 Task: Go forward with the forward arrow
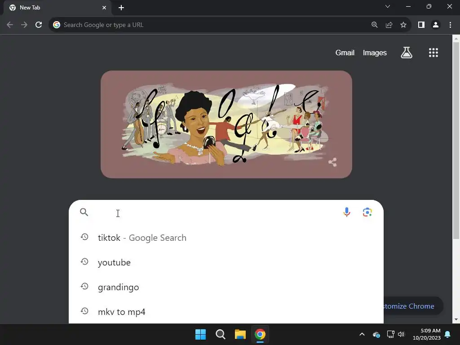point(24,25)
